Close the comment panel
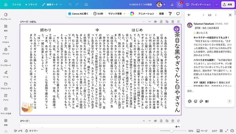The height and width of the screenshot is (134, 236). point(230,15)
